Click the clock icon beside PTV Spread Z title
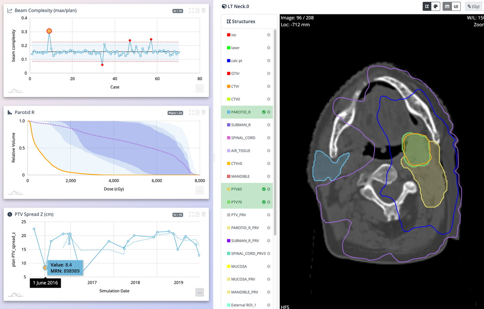The width and height of the screenshot is (484, 309). click(10, 214)
